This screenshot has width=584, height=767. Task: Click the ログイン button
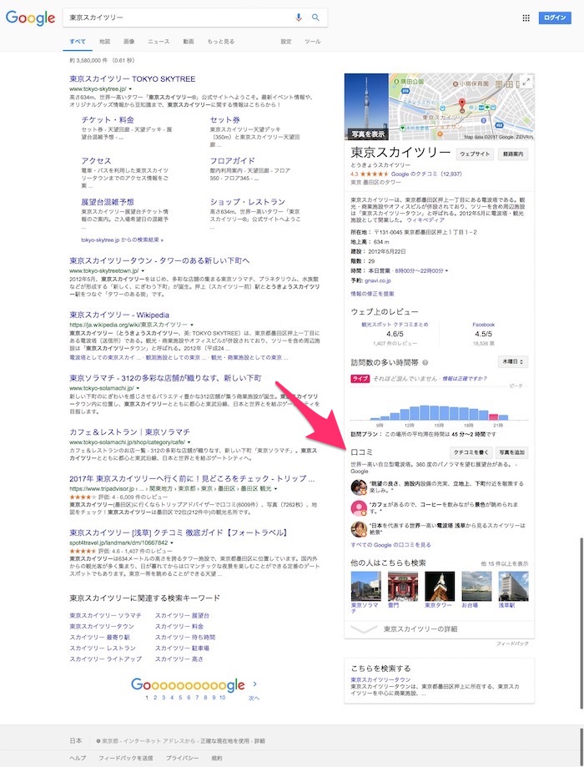click(x=554, y=18)
